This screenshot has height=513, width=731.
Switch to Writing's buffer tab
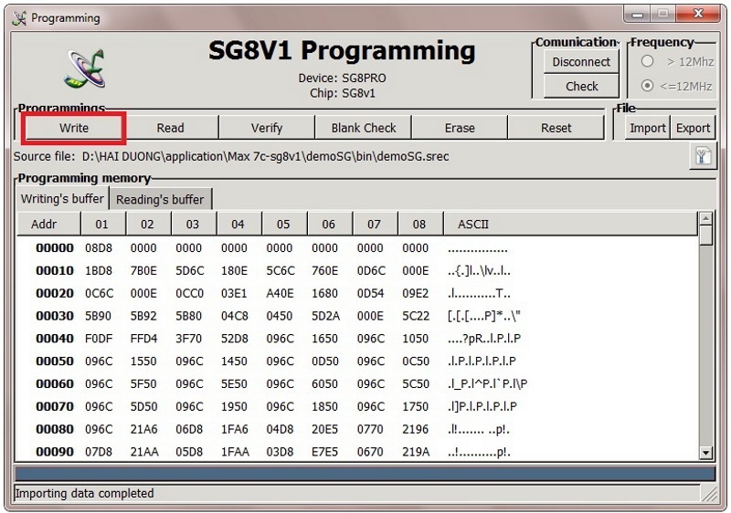click(62, 199)
